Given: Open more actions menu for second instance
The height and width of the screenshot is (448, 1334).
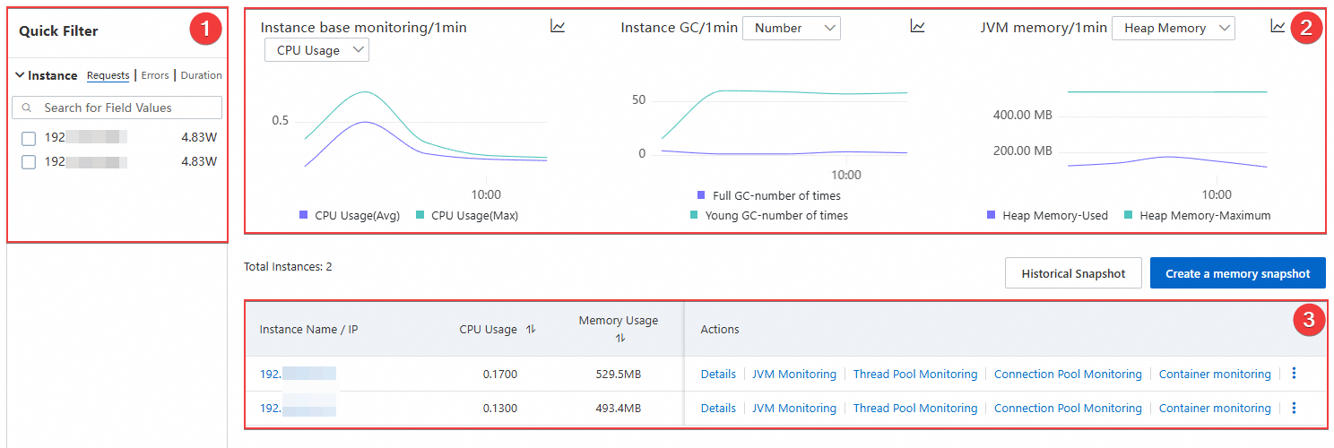Looking at the screenshot, I should pyautogui.click(x=1294, y=408).
